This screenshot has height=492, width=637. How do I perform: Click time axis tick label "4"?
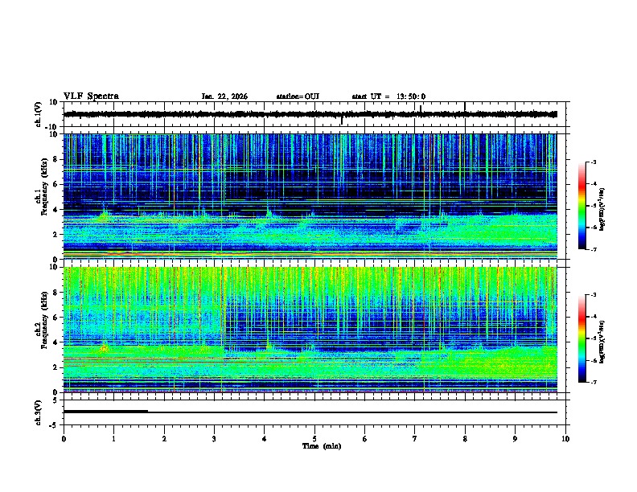[265, 439]
